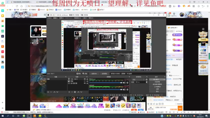Remove selected source with minus icon
This screenshot has width=210, height=118.
point(72,92)
